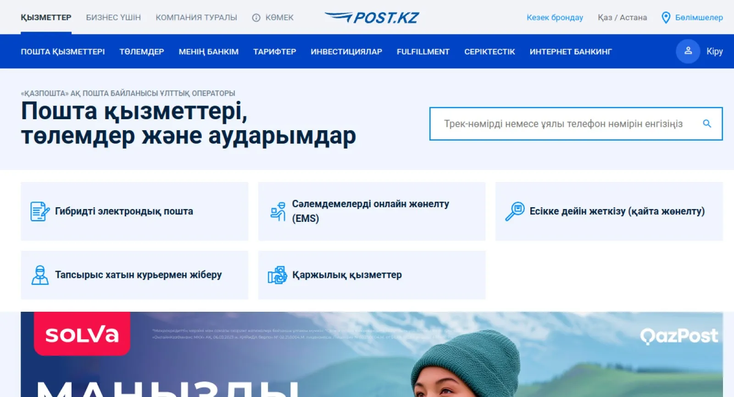The image size is (734, 397).
Task: Open Есікке дейін жеткізу card
Action: (609, 211)
